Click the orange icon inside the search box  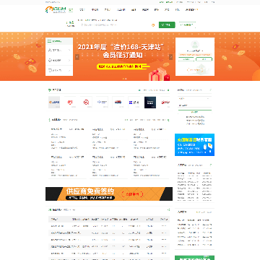pyautogui.click(x=153, y=25)
